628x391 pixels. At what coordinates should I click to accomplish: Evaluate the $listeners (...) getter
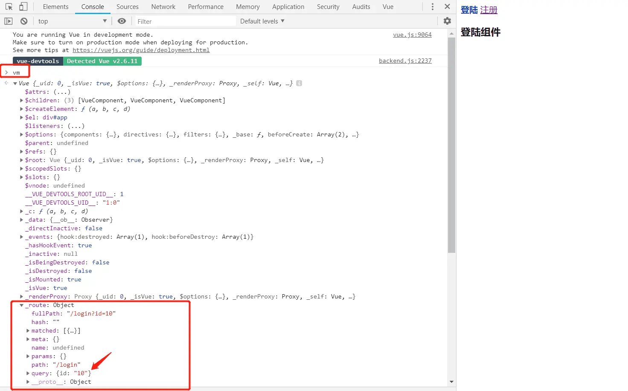click(76, 126)
